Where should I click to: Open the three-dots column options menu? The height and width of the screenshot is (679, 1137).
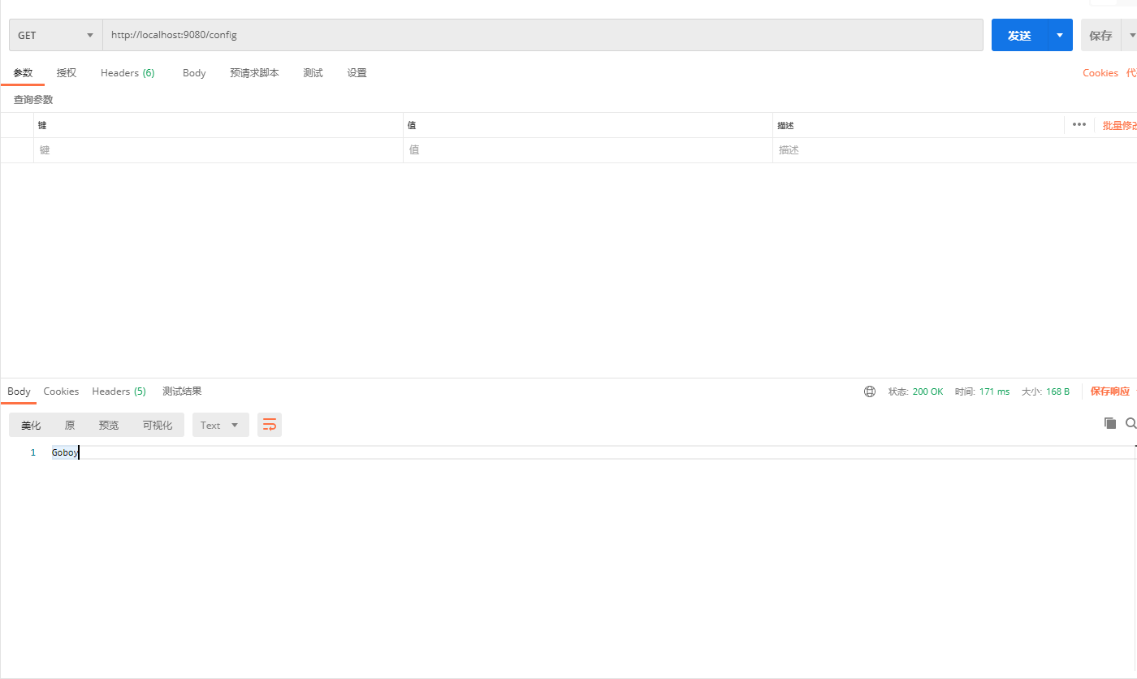pyautogui.click(x=1079, y=124)
